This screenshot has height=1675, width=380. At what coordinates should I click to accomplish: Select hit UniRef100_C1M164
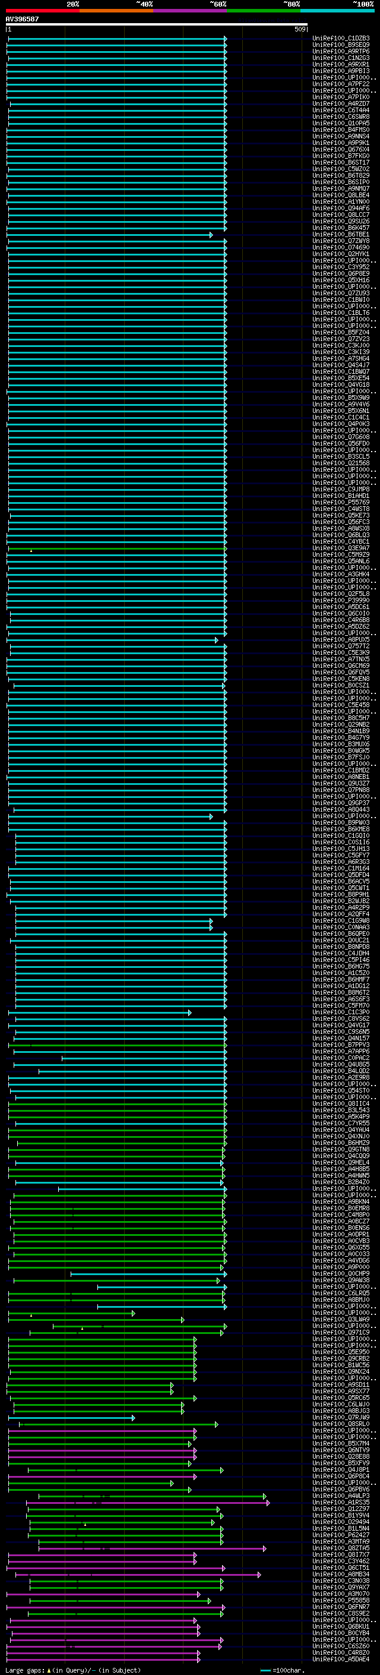coord(340,869)
